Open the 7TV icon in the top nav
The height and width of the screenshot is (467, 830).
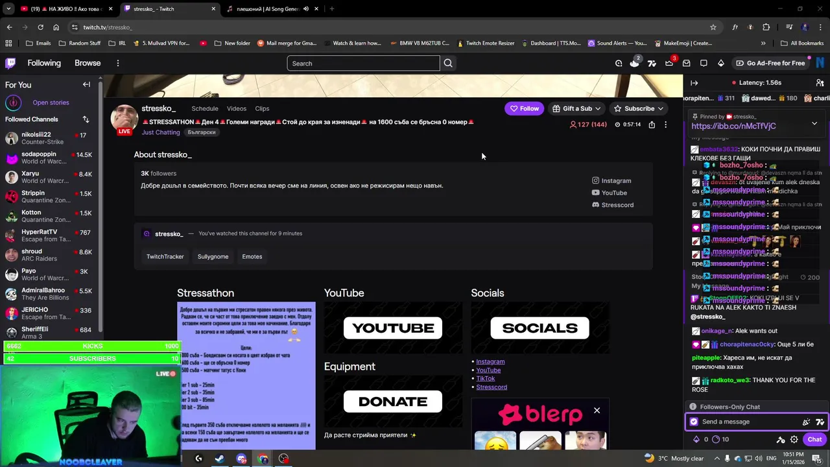[652, 63]
